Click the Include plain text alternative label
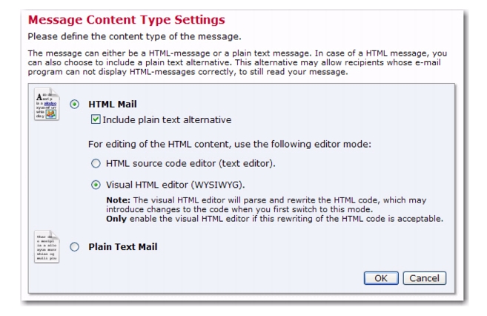Viewport: 487px width, 316px height. 167,120
